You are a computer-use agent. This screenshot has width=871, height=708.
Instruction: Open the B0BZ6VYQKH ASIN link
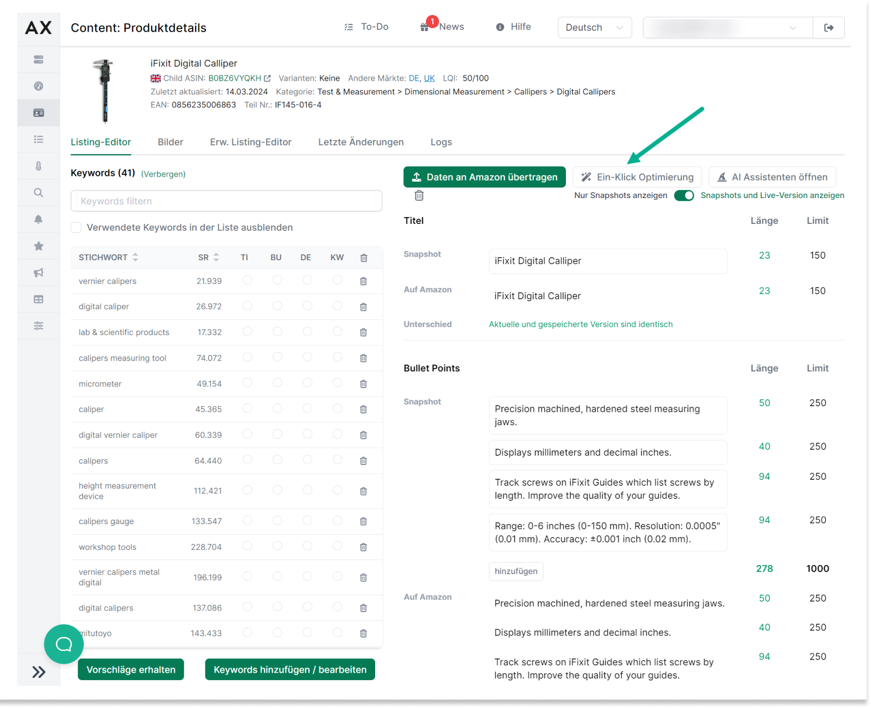[x=234, y=78]
